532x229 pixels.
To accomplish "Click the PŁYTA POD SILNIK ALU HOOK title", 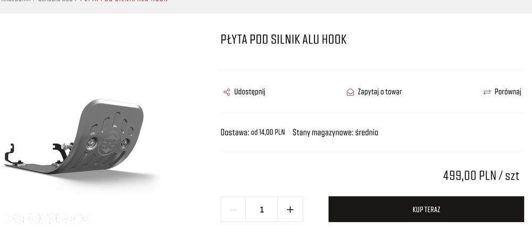I will pos(284,40).
